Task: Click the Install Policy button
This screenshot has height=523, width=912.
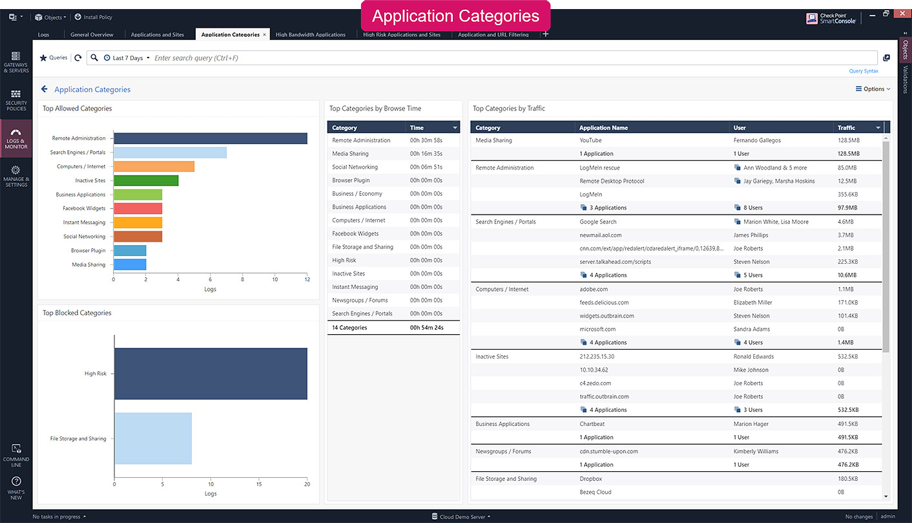Action: tap(93, 17)
